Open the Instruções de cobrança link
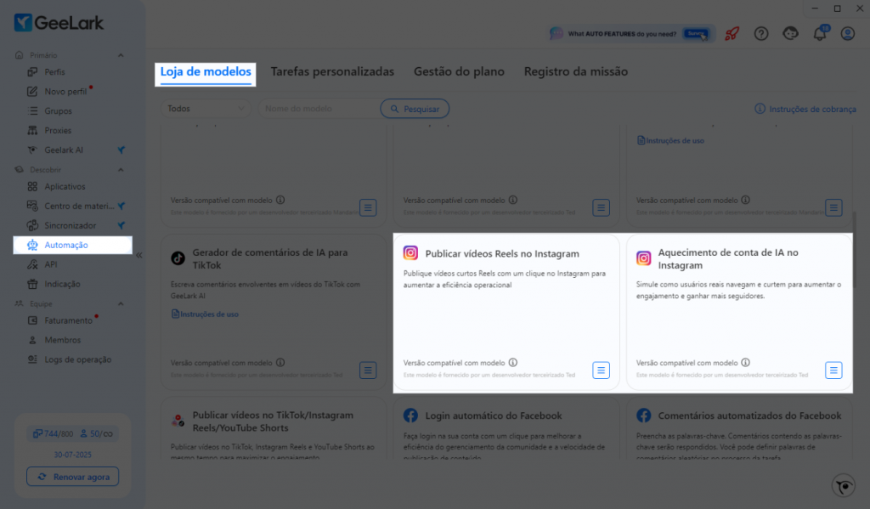 pos(805,109)
